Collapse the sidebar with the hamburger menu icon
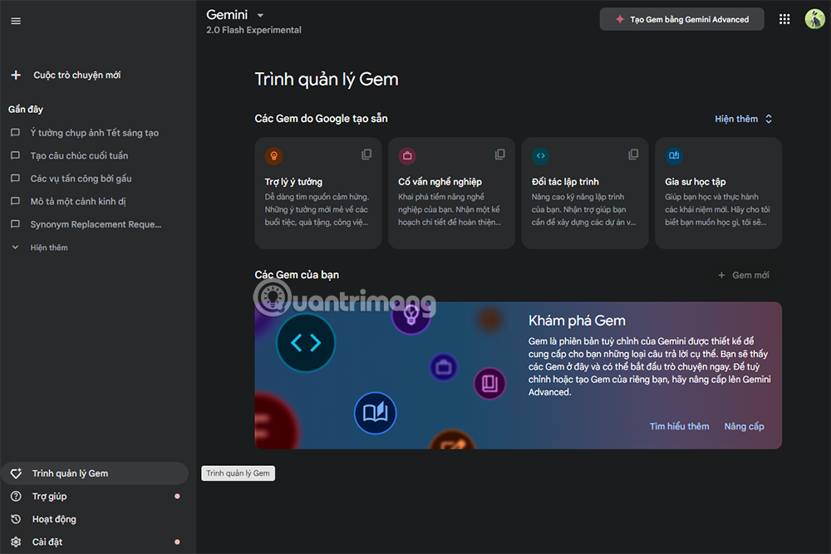Image resolution: width=831 pixels, height=554 pixels. pos(16,22)
